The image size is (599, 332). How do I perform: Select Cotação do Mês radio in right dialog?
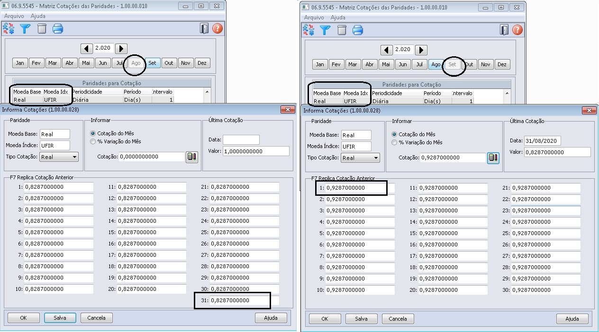coord(394,134)
